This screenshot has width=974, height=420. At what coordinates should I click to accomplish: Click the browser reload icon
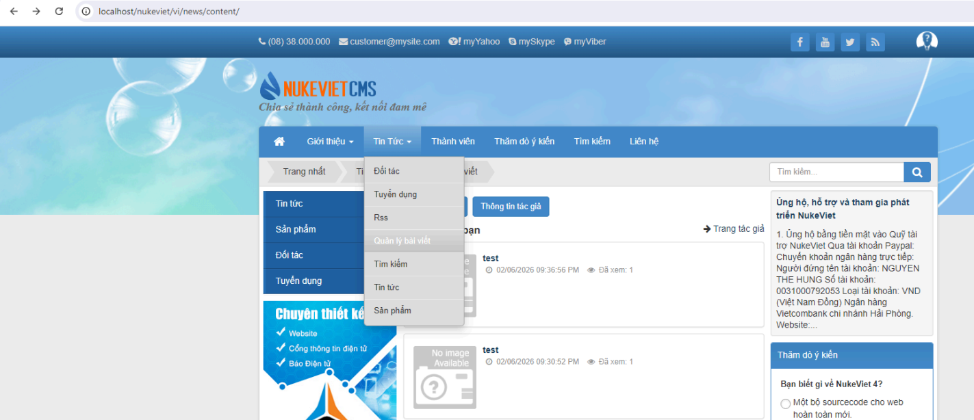pyautogui.click(x=59, y=12)
